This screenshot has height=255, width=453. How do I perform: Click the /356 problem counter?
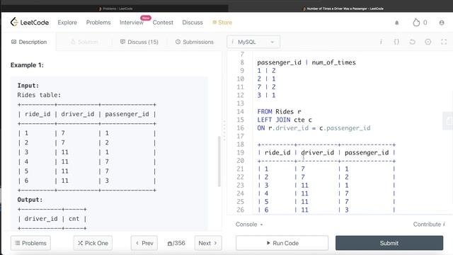176,243
